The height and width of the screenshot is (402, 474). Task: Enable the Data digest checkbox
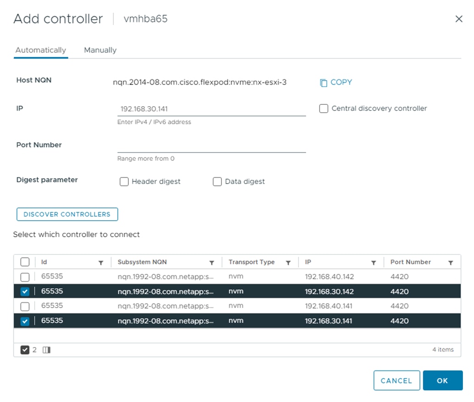[x=217, y=182]
